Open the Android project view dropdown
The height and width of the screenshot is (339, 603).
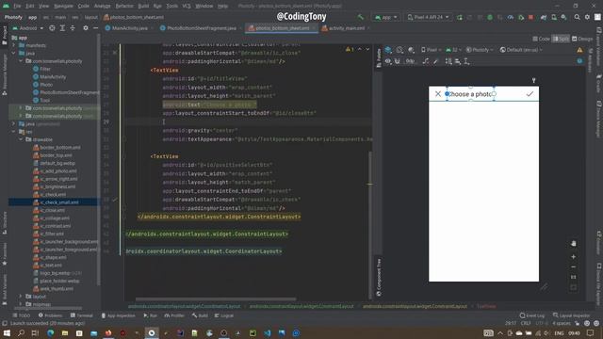pos(28,28)
